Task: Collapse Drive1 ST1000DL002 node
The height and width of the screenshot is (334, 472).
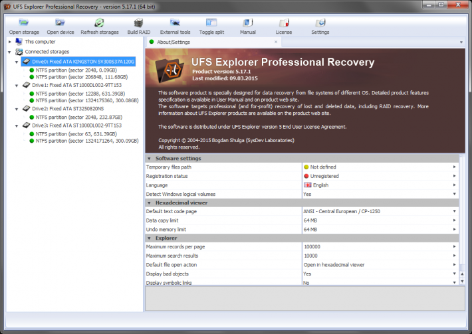Action: pos(17,86)
